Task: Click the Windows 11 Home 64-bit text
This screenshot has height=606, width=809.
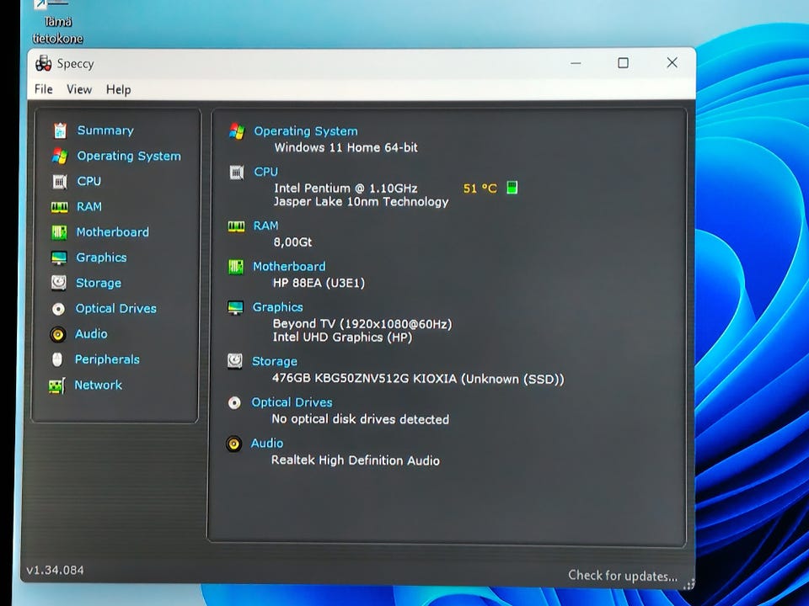Action: coord(346,147)
